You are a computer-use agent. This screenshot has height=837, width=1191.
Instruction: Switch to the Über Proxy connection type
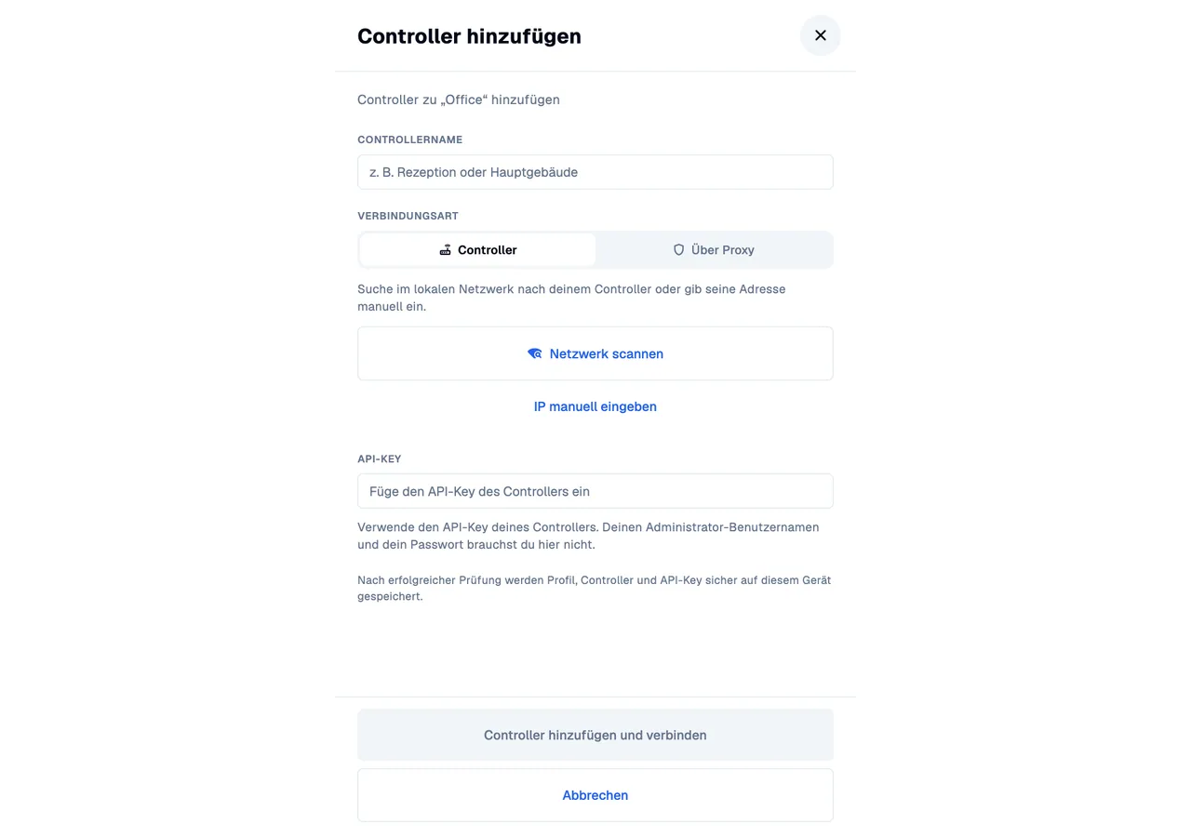pos(714,250)
